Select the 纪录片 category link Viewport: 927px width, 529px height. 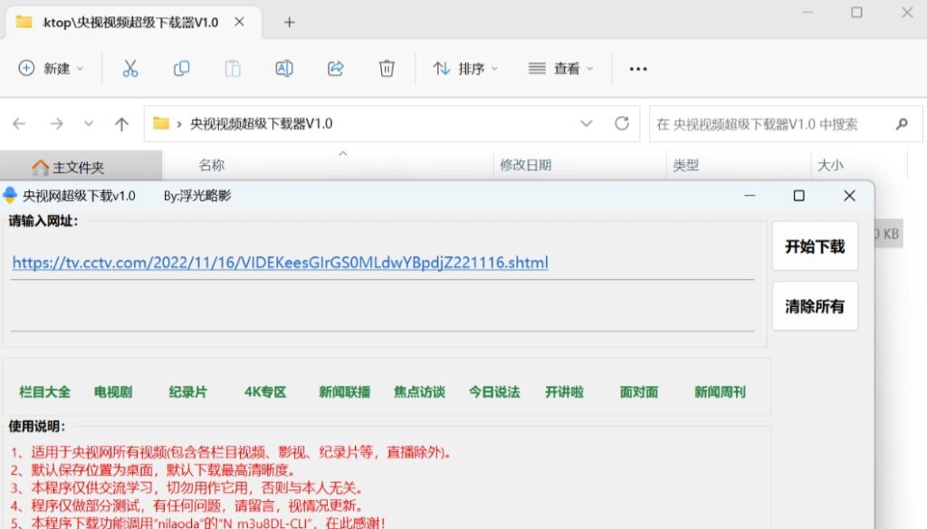[x=186, y=393]
